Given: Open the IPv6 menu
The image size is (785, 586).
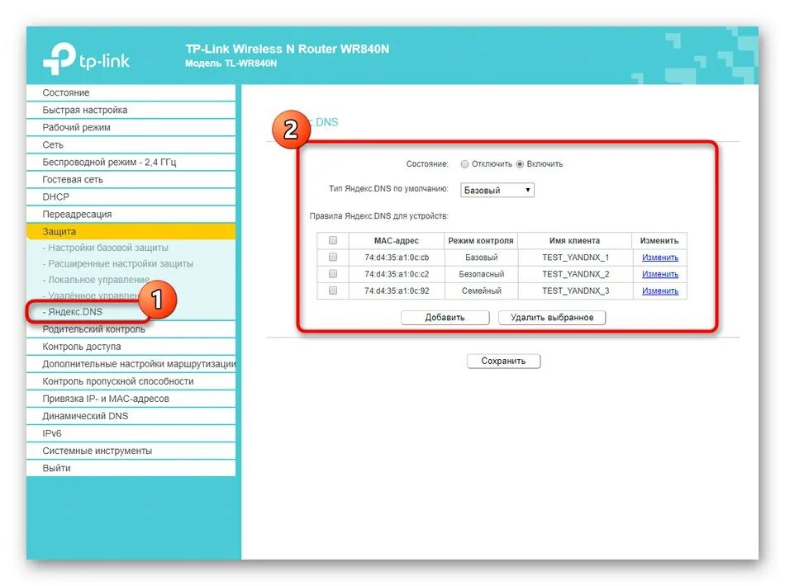Looking at the screenshot, I should (131, 433).
